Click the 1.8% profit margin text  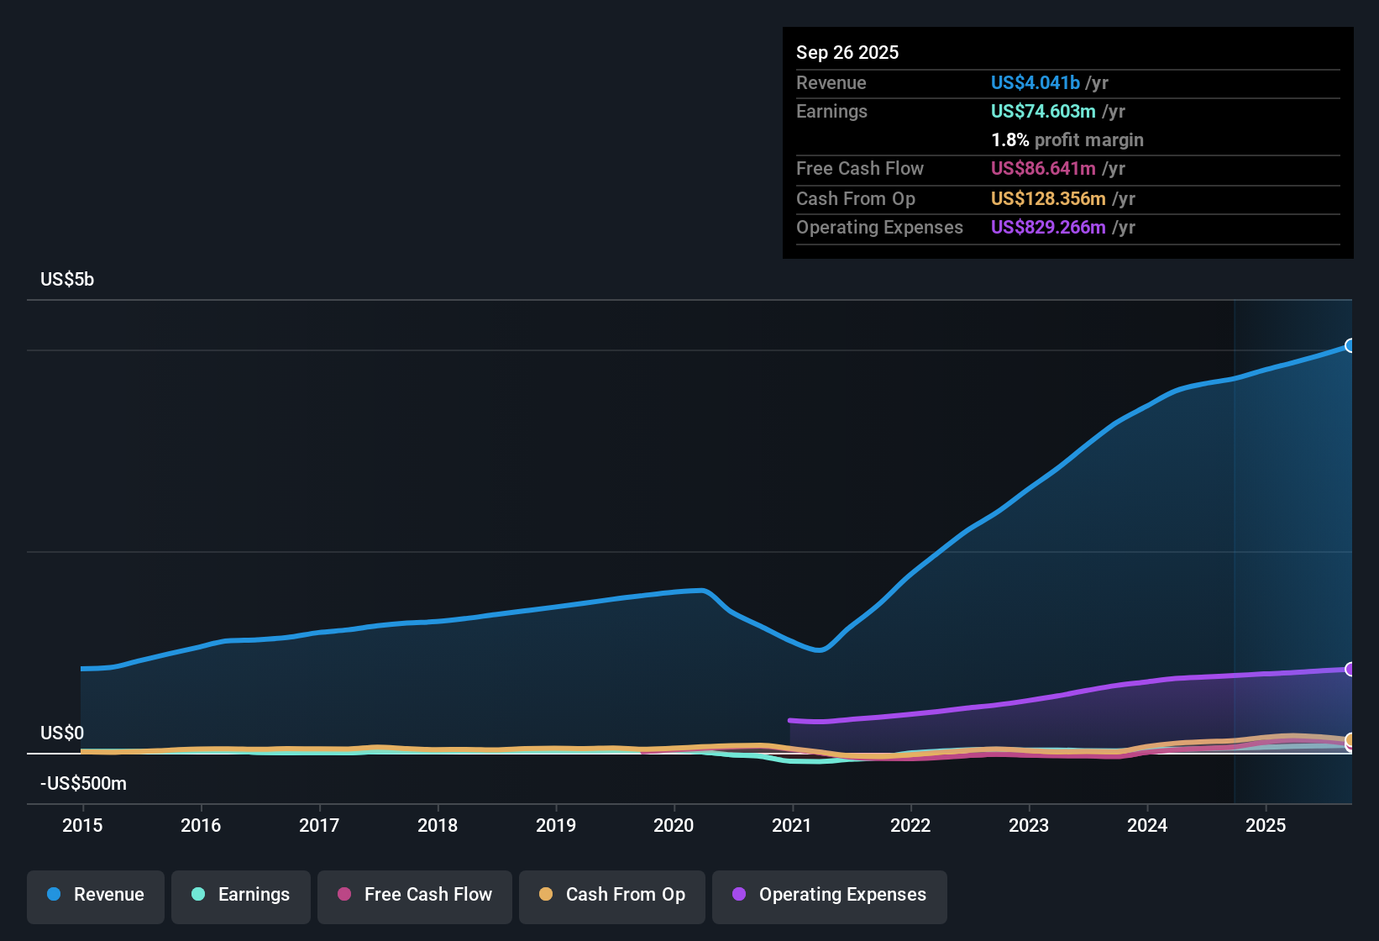point(1067,140)
